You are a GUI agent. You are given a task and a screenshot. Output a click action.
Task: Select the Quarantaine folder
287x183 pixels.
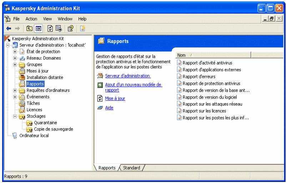click(45, 123)
